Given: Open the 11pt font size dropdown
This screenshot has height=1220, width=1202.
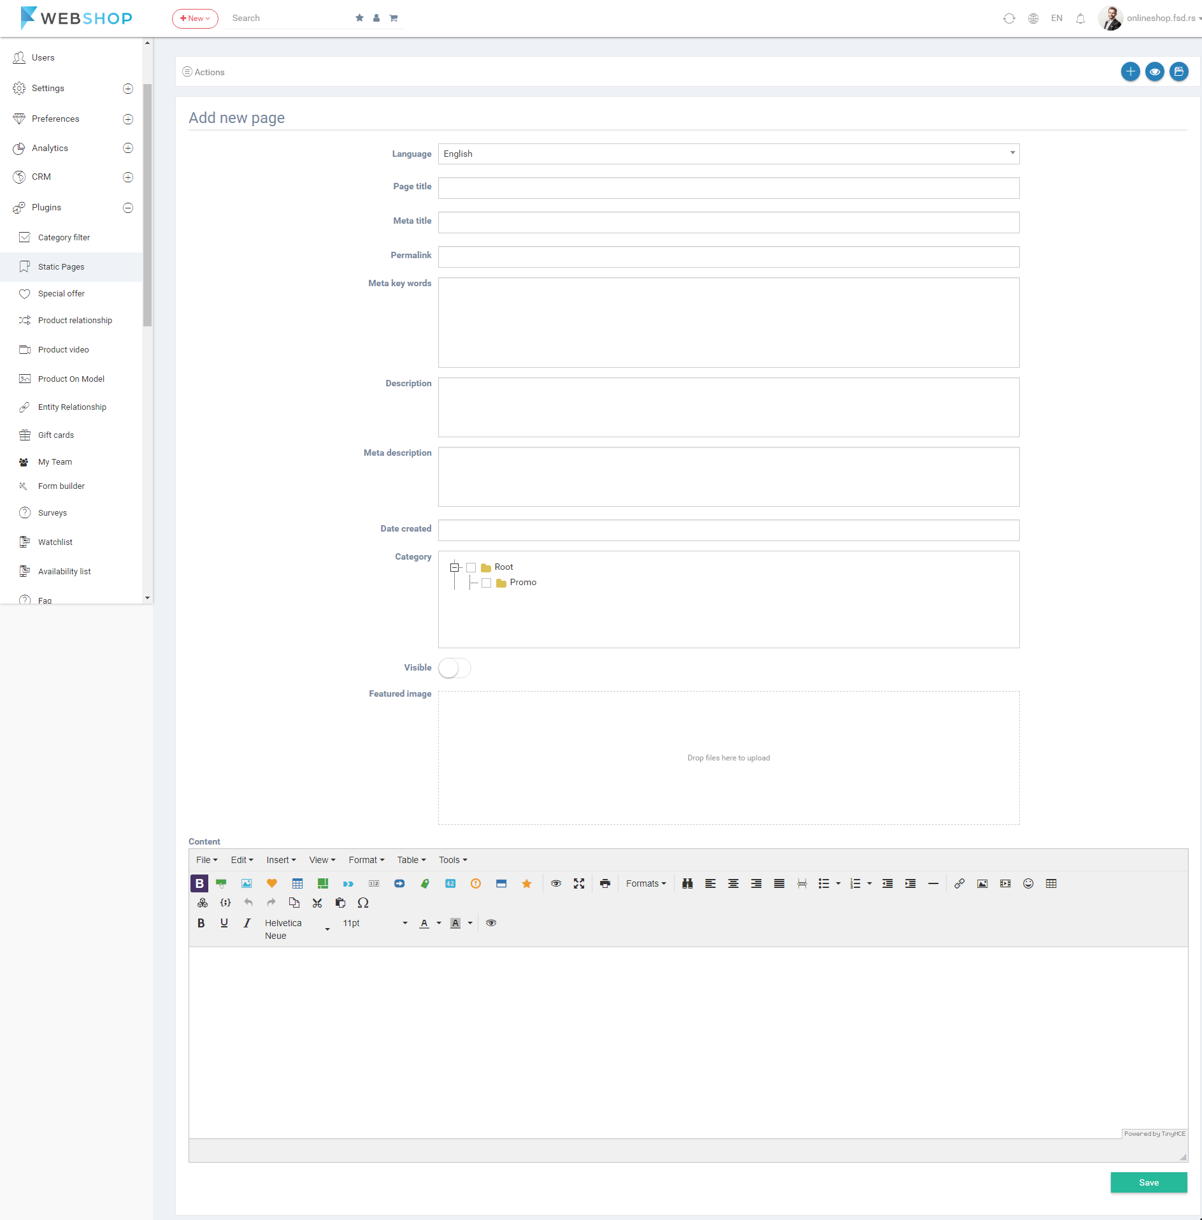Looking at the screenshot, I should (x=375, y=923).
